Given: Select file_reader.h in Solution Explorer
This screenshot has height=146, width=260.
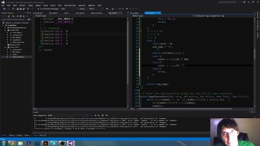Looking at the screenshot, I should [17, 37].
